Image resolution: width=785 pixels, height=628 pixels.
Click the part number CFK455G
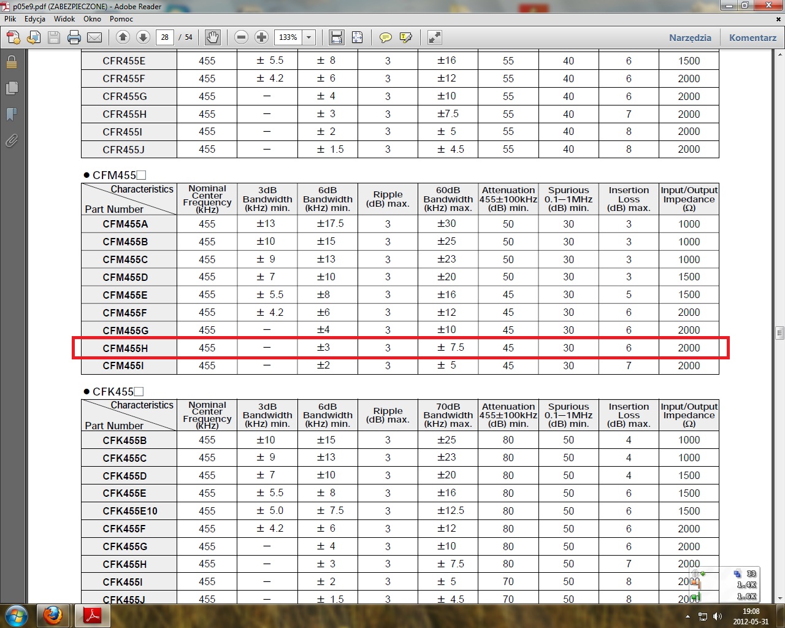tap(125, 547)
